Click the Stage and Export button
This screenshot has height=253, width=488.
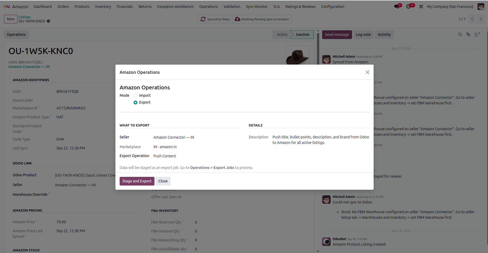click(x=137, y=181)
